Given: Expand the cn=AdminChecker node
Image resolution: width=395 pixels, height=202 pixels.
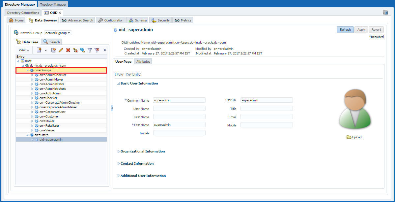Looking at the screenshot, I should [32, 75].
